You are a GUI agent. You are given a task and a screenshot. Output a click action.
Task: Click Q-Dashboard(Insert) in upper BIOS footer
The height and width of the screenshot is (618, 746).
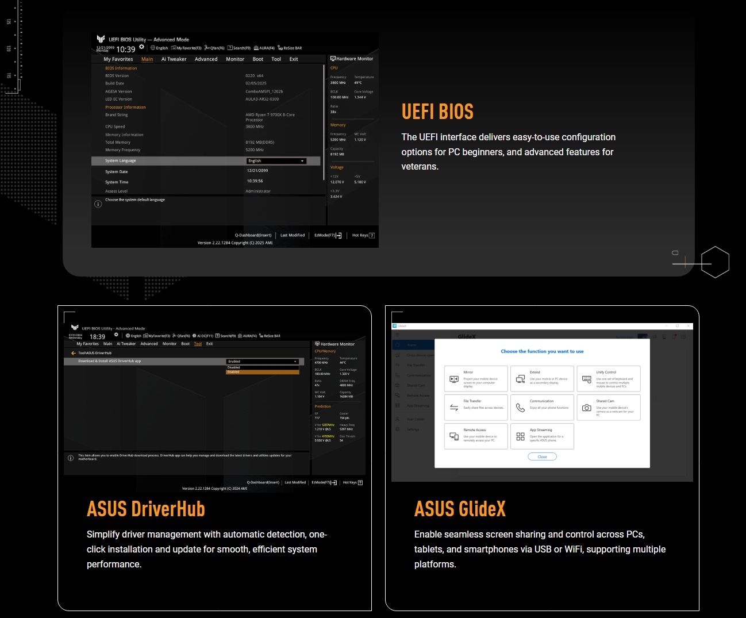point(253,235)
